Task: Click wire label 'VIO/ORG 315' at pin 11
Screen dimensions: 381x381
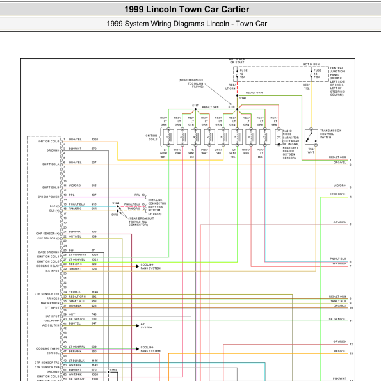Action: point(83,186)
